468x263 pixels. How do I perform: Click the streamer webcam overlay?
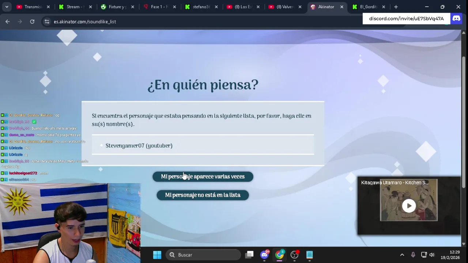(70, 223)
